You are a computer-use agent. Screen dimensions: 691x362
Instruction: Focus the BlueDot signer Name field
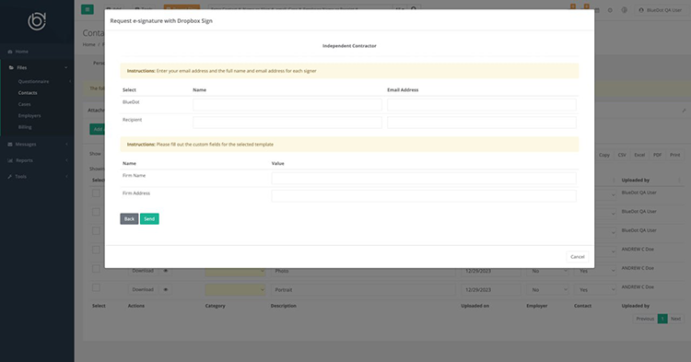click(x=287, y=104)
